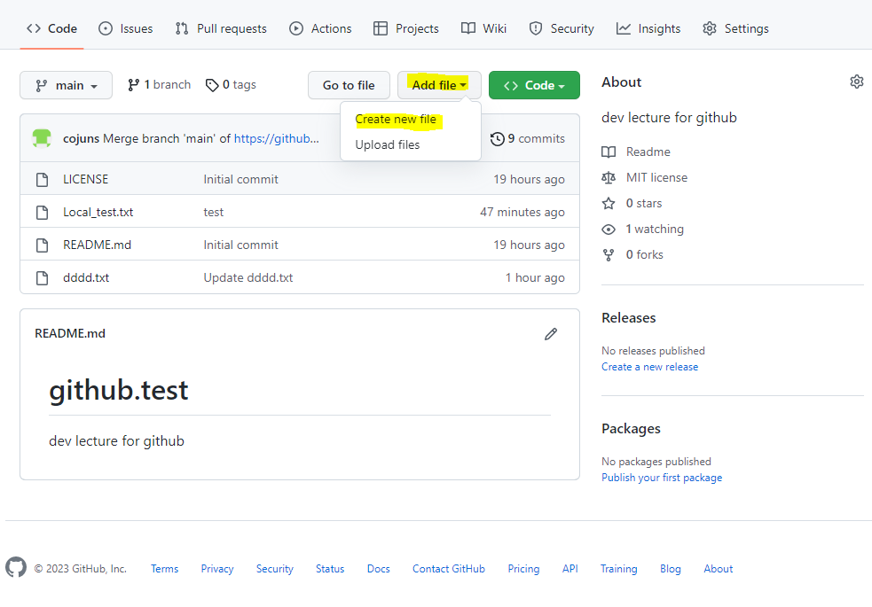Open Update dddd.txt commit message
This screenshot has height=607, width=872.
248,277
